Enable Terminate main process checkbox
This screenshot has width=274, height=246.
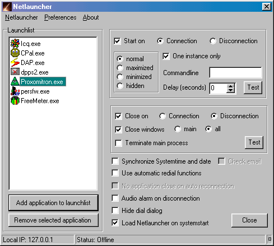point(119,143)
